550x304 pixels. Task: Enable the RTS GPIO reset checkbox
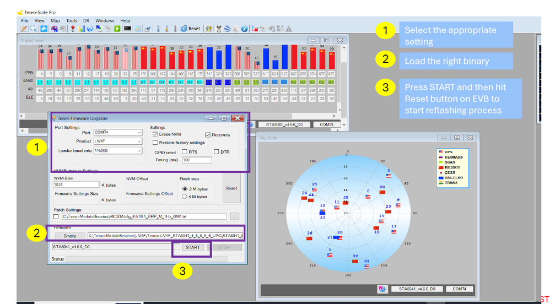(185, 152)
